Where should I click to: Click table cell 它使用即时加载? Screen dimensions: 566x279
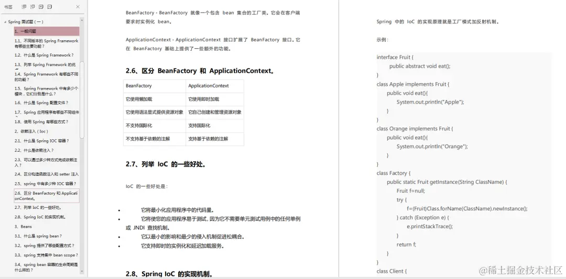point(215,99)
